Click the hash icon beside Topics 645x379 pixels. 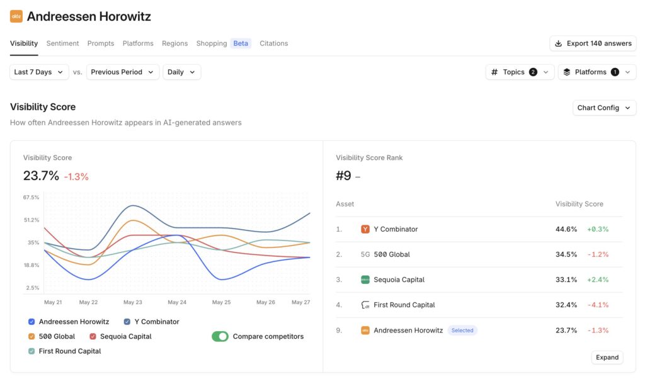tap(494, 72)
